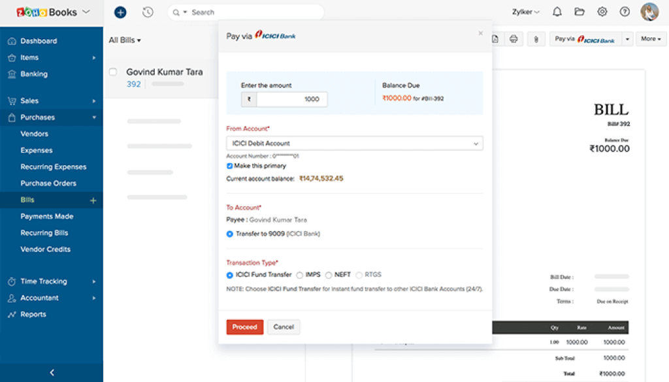Click the quick create plus icon
Screen dimensions: 669x382
(120, 12)
